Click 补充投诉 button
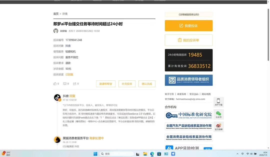 click(x=127, y=84)
